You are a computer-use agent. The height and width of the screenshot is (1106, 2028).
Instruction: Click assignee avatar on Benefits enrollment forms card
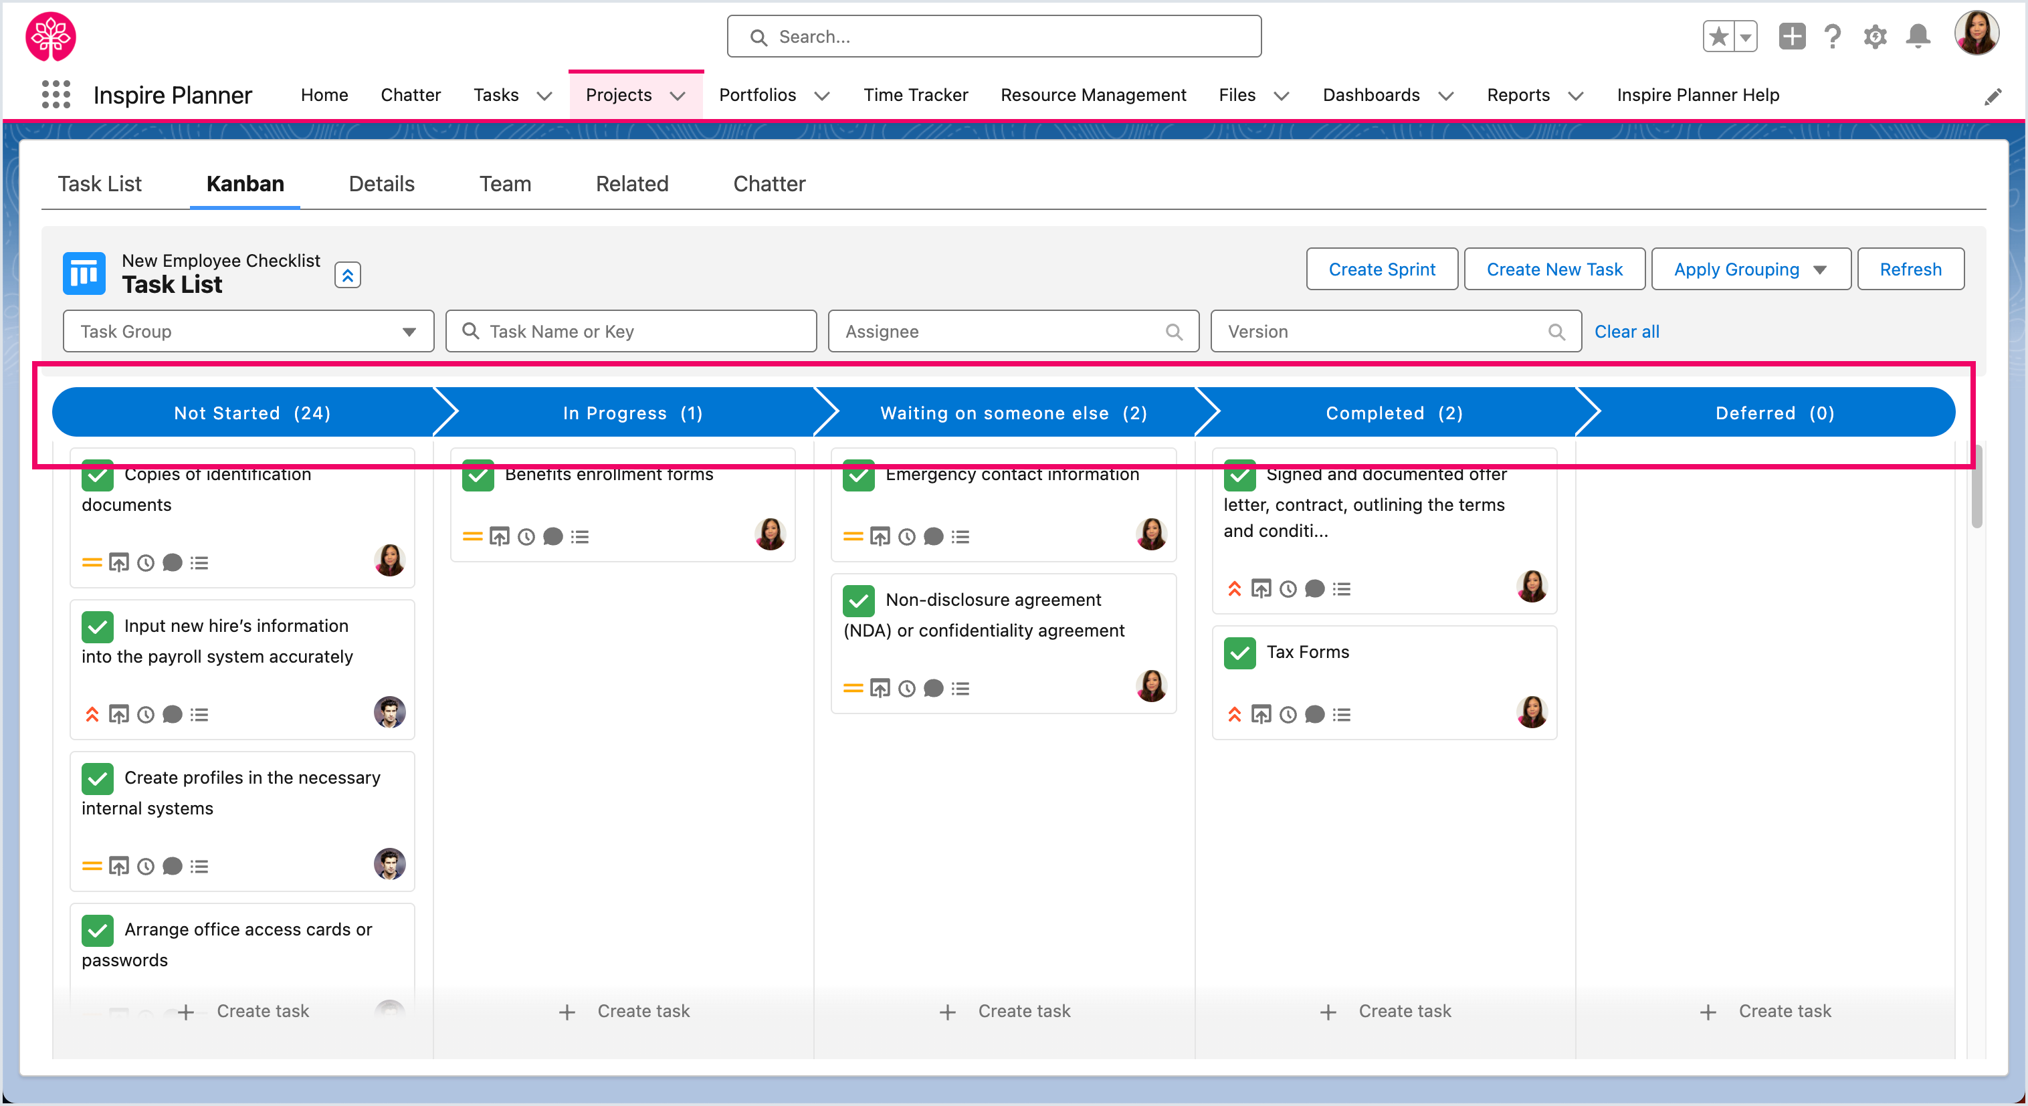coord(770,534)
